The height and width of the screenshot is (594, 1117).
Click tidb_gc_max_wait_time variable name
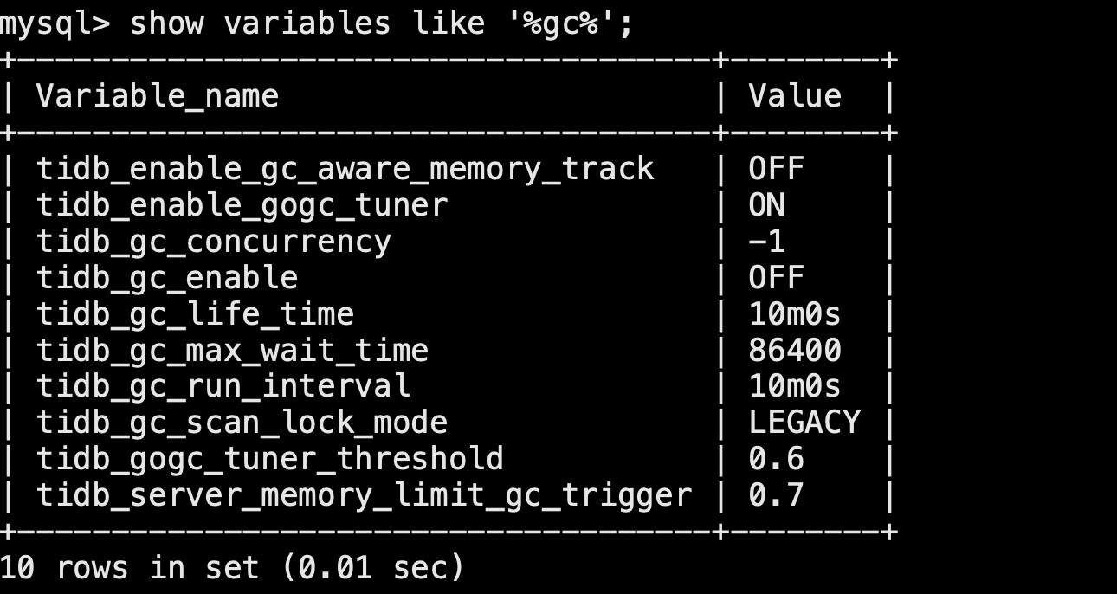(x=232, y=351)
